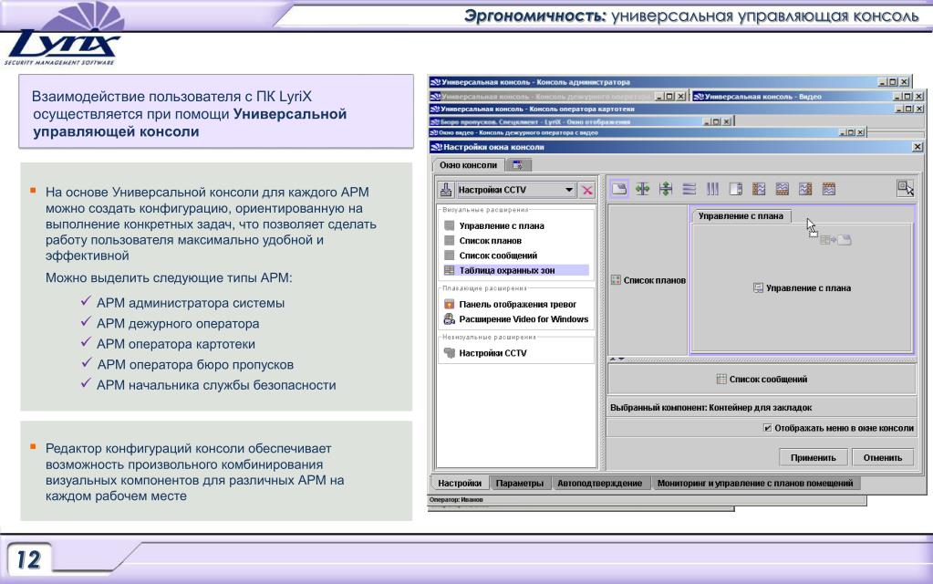
Task: Expand split pane with the down arrow
Action: pos(621,360)
